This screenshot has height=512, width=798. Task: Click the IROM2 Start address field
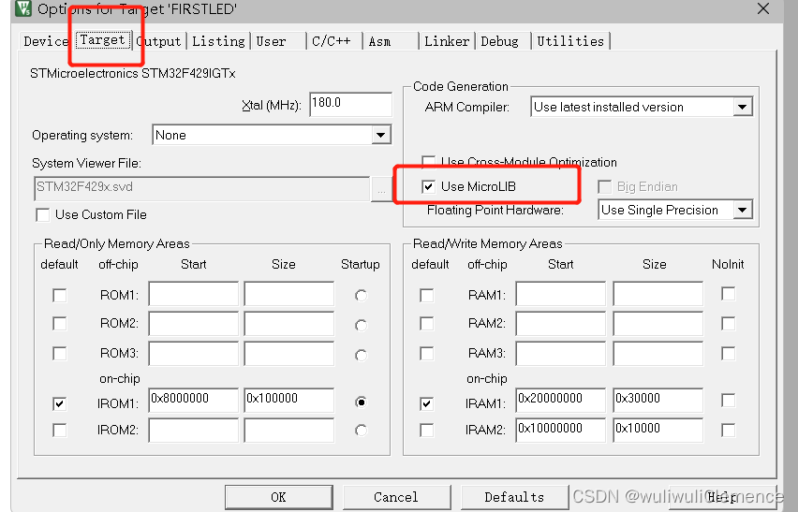(193, 431)
